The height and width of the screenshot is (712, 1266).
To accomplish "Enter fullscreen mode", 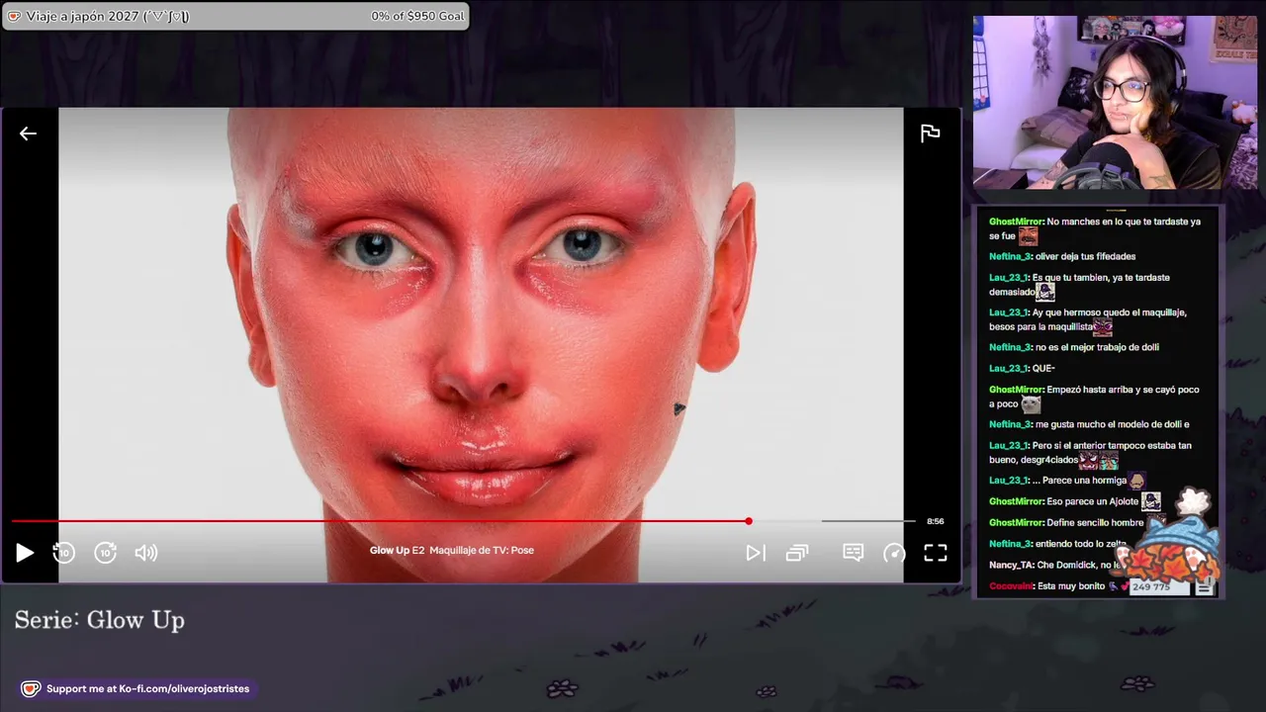I will [936, 553].
